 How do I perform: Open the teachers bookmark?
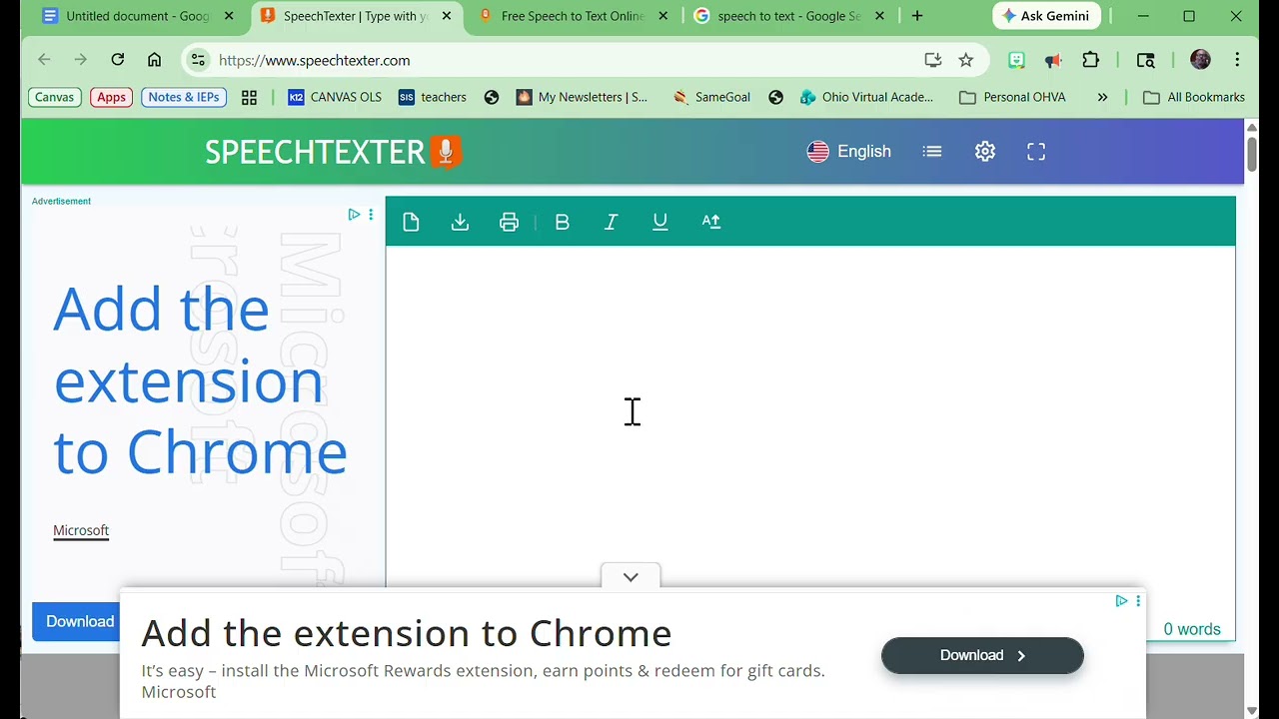(x=432, y=97)
